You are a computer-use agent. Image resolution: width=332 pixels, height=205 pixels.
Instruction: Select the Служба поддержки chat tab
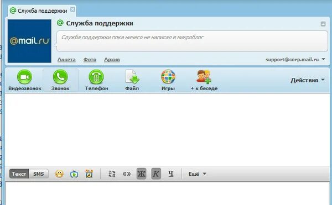[42, 10]
